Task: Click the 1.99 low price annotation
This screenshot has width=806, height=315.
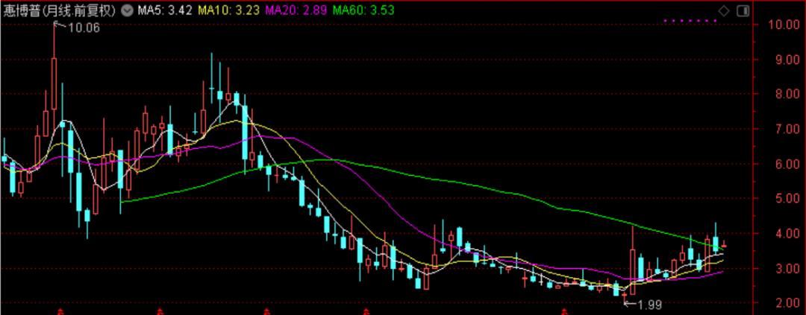Action: tap(649, 305)
